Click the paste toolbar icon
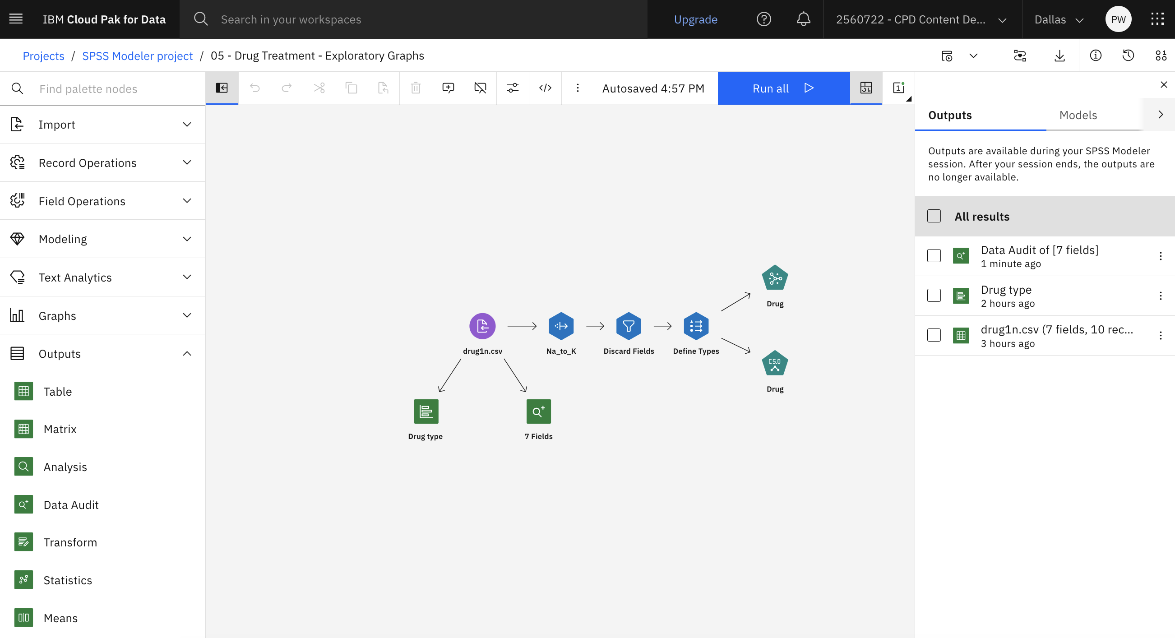Image resolution: width=1175 pixels, height=638 pixels. click(383, 88)
